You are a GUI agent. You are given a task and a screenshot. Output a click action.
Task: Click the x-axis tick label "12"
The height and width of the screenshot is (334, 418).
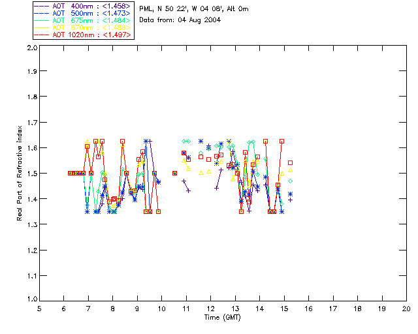(x=210, y=309)
